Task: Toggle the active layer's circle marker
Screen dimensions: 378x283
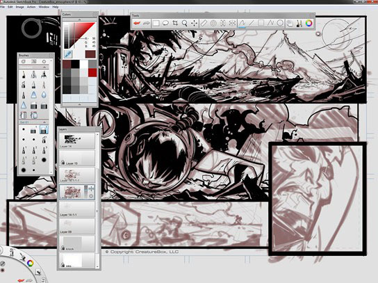Action: point(91,196)
